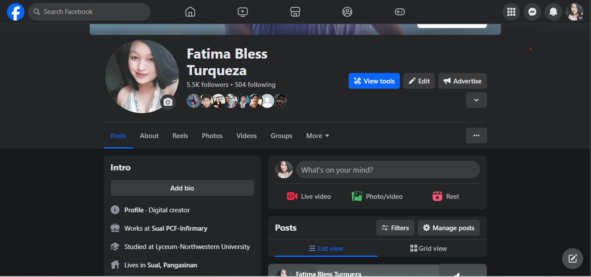Screen dimensions: 591x277
Task: Open the Video tab icon
Action: pyautogui.click(x=243, y=12)
